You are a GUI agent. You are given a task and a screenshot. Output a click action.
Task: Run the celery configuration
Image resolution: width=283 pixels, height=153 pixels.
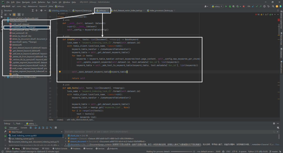point(226,6)
